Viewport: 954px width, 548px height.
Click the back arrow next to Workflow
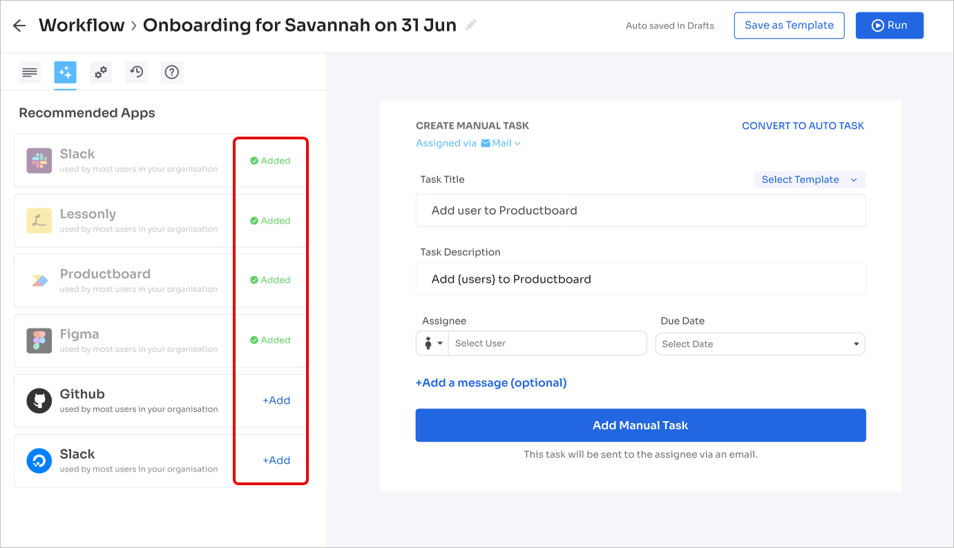tap(19, 26)
